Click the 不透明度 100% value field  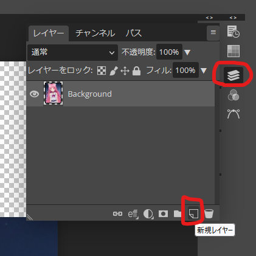point(169,52)
